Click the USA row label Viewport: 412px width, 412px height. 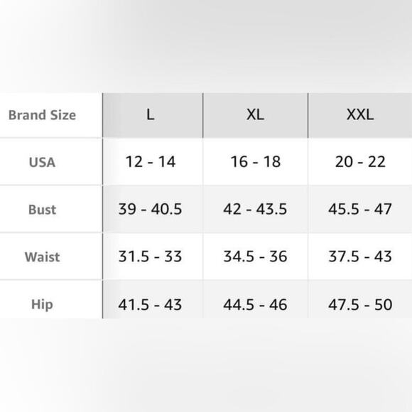(x=42, y=162)
